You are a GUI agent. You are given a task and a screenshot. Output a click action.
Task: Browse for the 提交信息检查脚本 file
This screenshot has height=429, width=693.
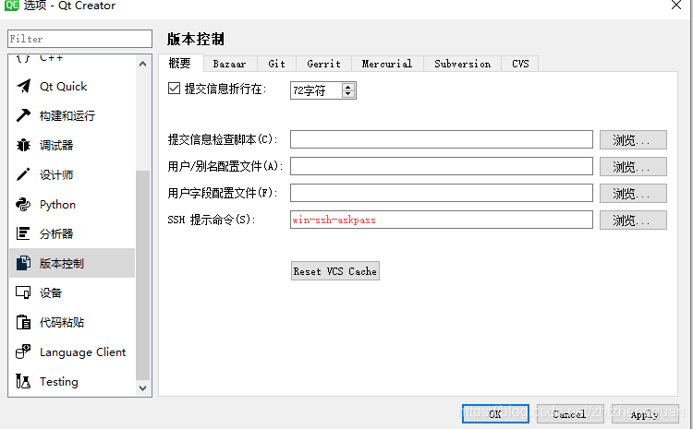[633, 140]
